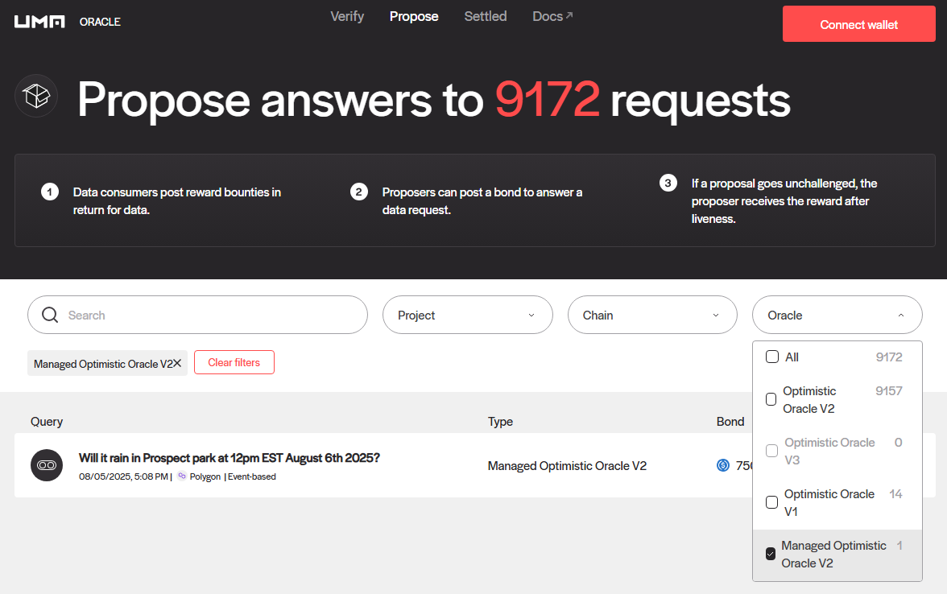Click the step 3 number badge

(668, 184)
